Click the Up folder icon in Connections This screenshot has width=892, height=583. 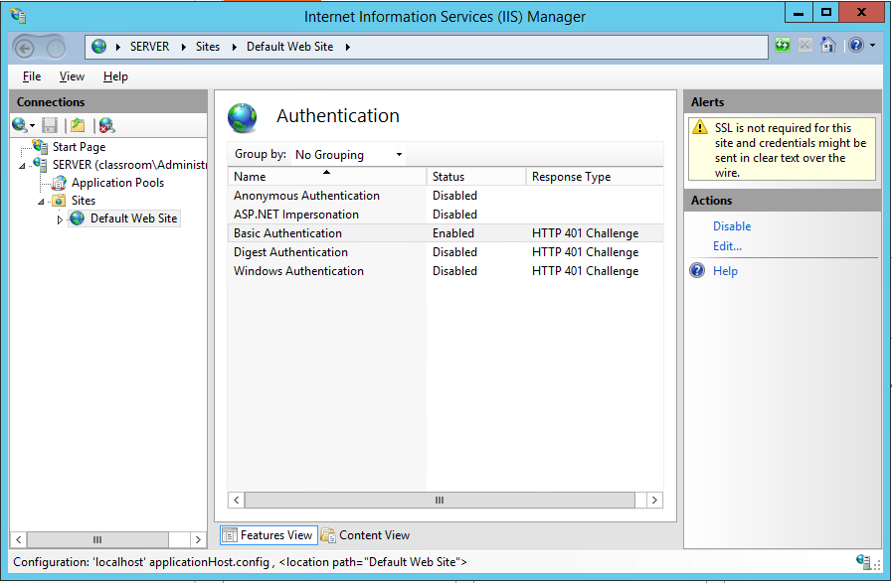coord(78,125)
